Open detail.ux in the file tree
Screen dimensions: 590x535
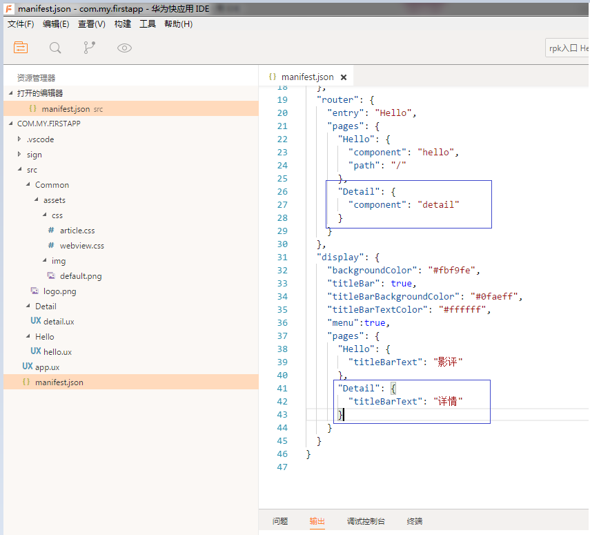tap(59, 321)
